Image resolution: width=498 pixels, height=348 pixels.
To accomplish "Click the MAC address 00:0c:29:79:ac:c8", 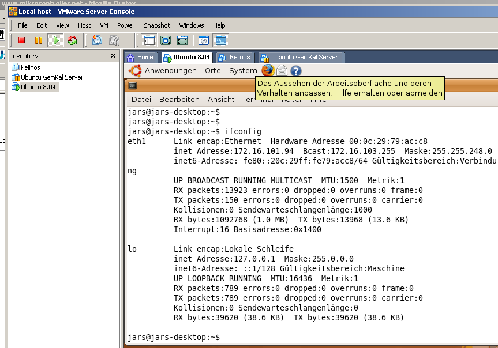I will point(388,141).
